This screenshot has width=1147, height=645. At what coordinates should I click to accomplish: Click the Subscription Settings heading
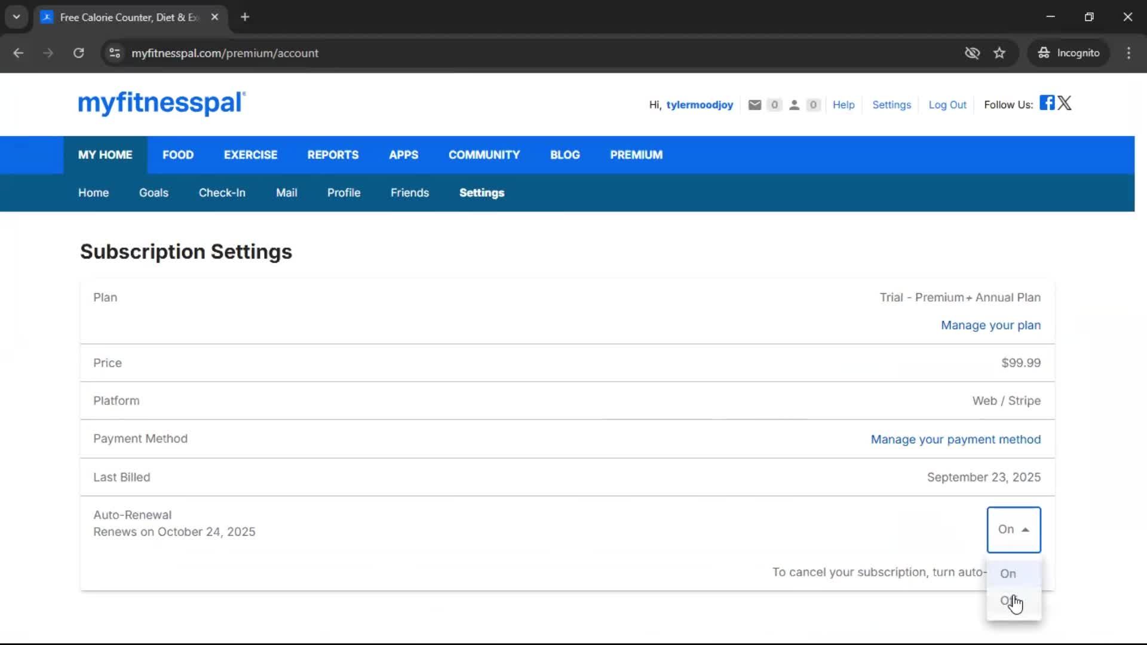click(186, 252)
